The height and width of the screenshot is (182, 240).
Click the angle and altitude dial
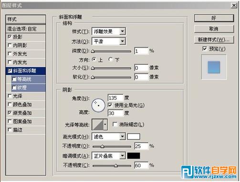click(98, 105)
